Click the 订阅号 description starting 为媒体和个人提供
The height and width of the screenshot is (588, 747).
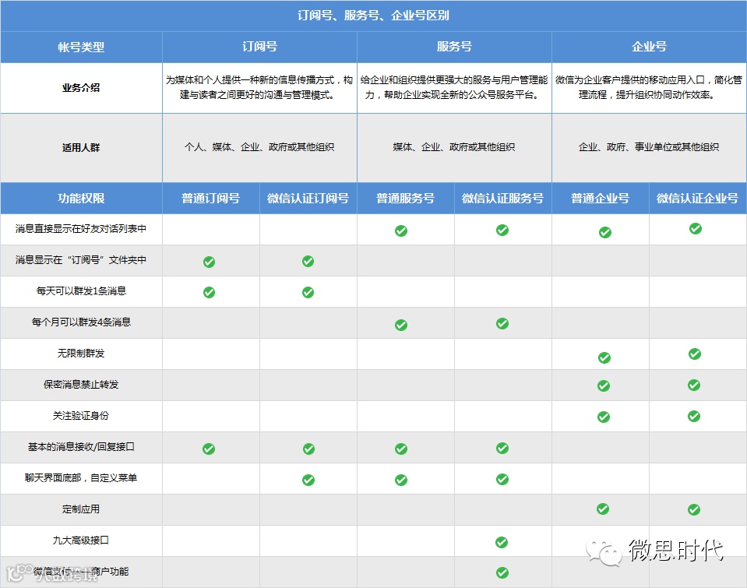[259, 88]
